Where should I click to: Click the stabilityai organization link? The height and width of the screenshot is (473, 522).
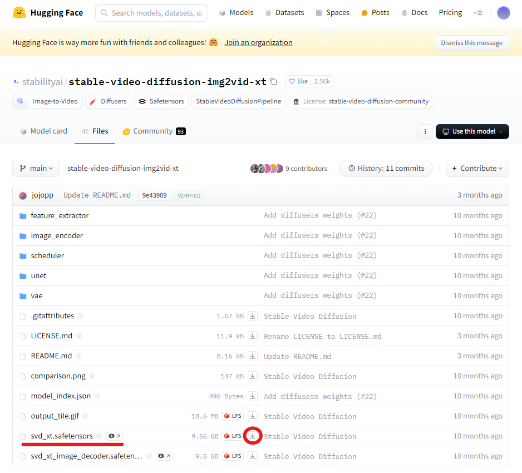[x=42, y=82]
